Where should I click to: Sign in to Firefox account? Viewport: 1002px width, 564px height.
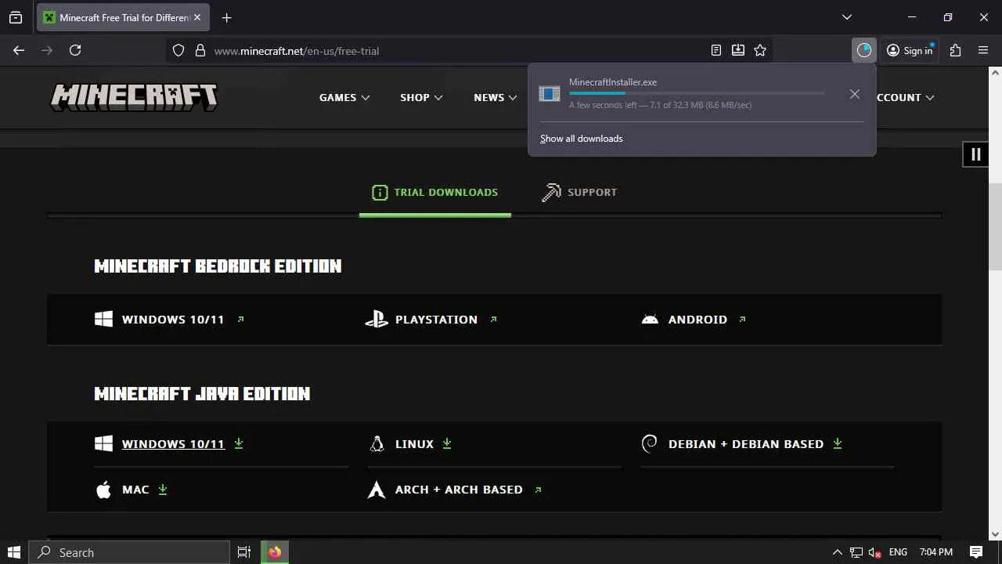coord(910,50)
